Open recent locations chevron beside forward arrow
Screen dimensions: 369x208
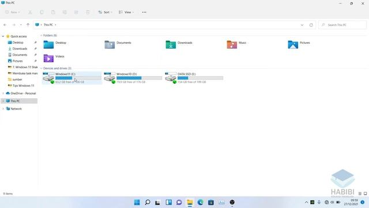click(21, 25)
